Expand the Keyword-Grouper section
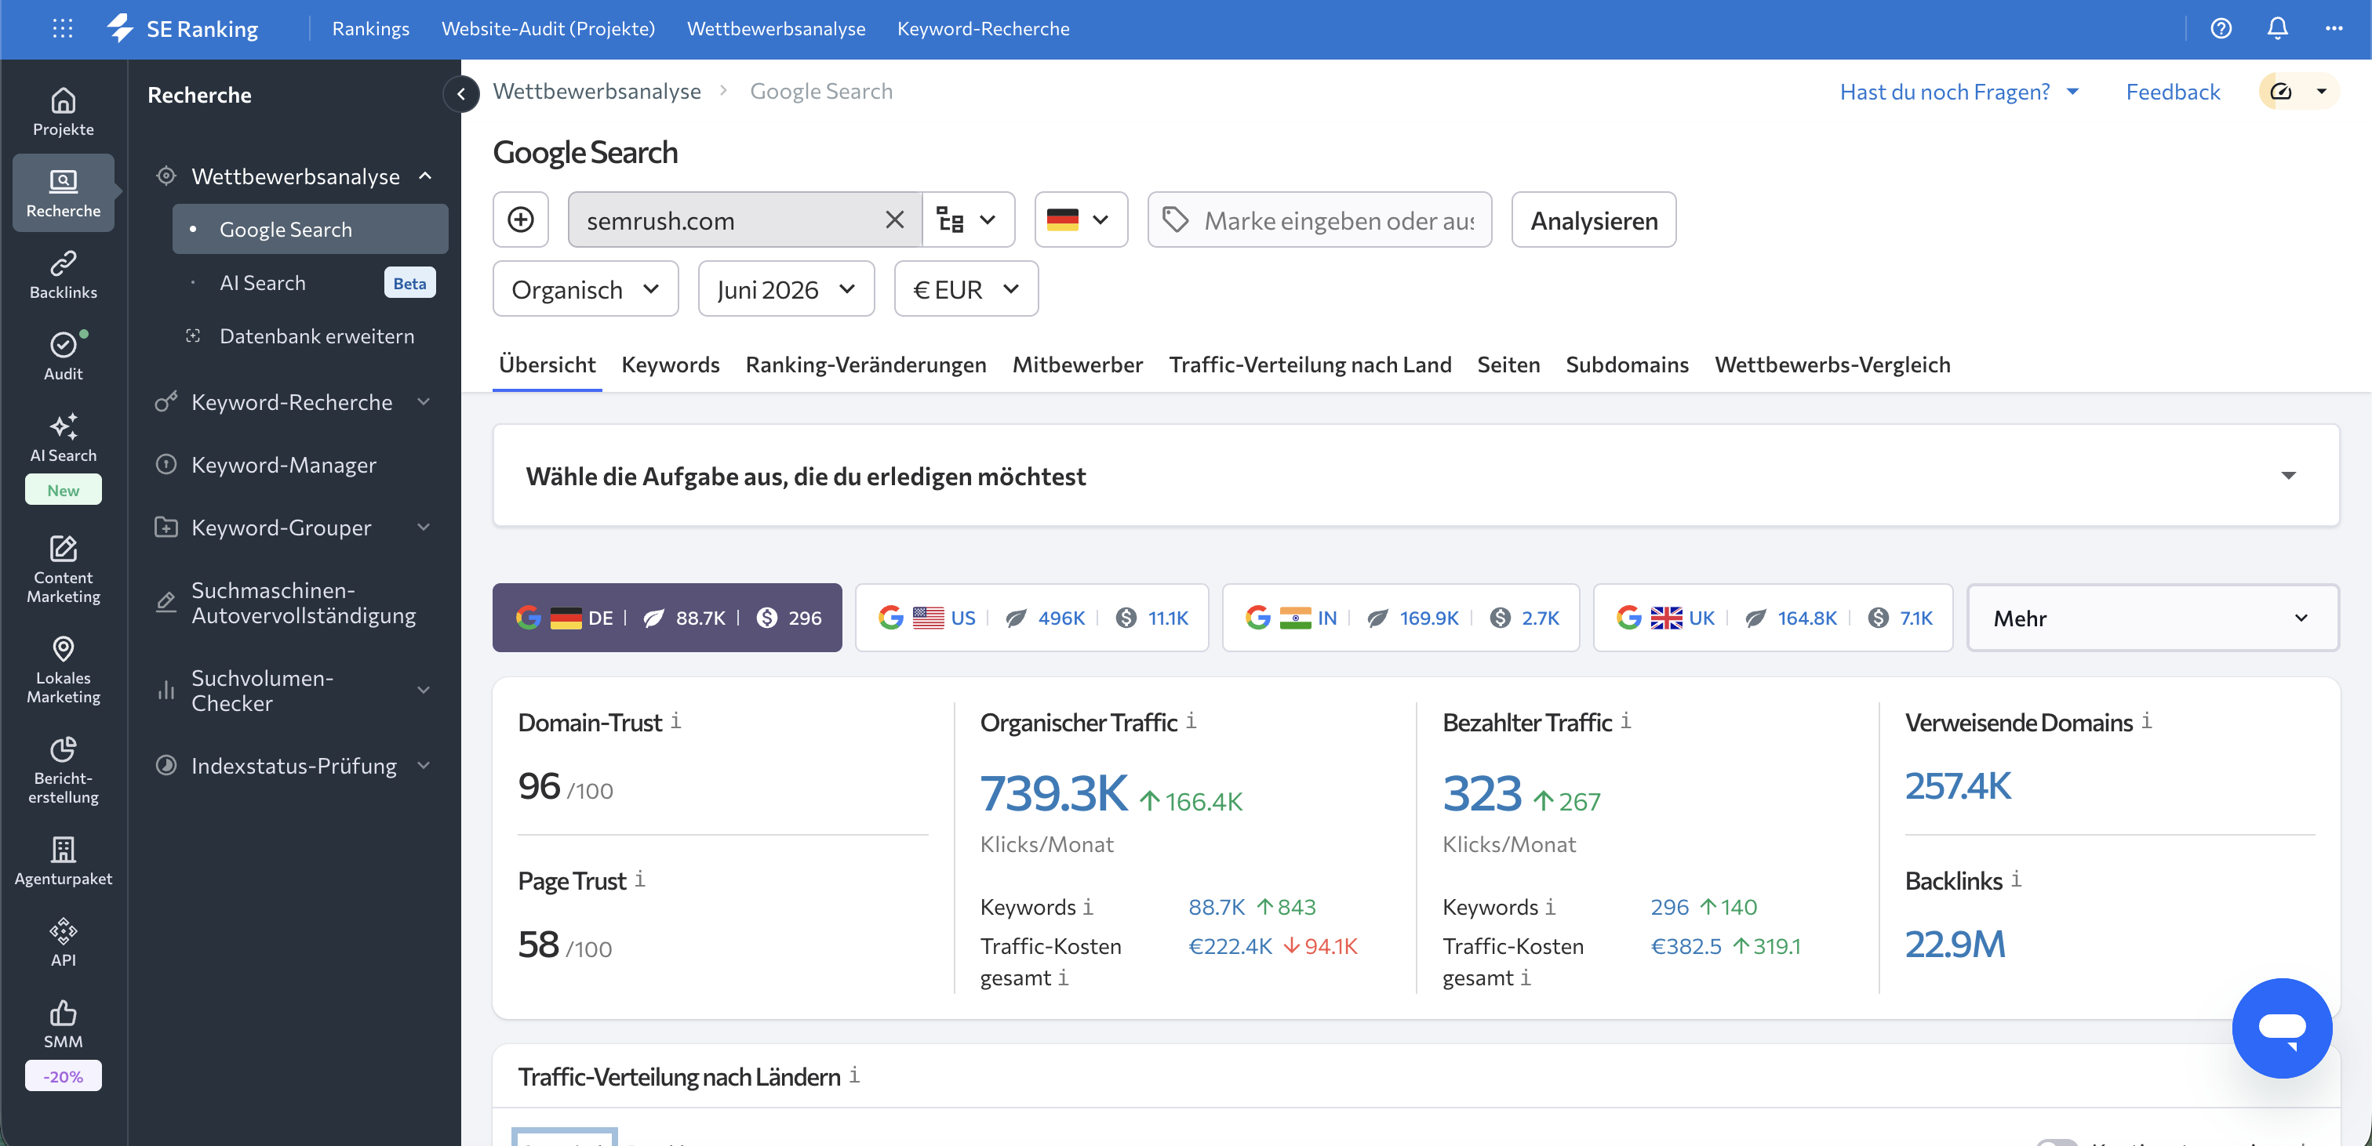The height and width of the screenshot is (1146, 2372). (x=424, y=528)
